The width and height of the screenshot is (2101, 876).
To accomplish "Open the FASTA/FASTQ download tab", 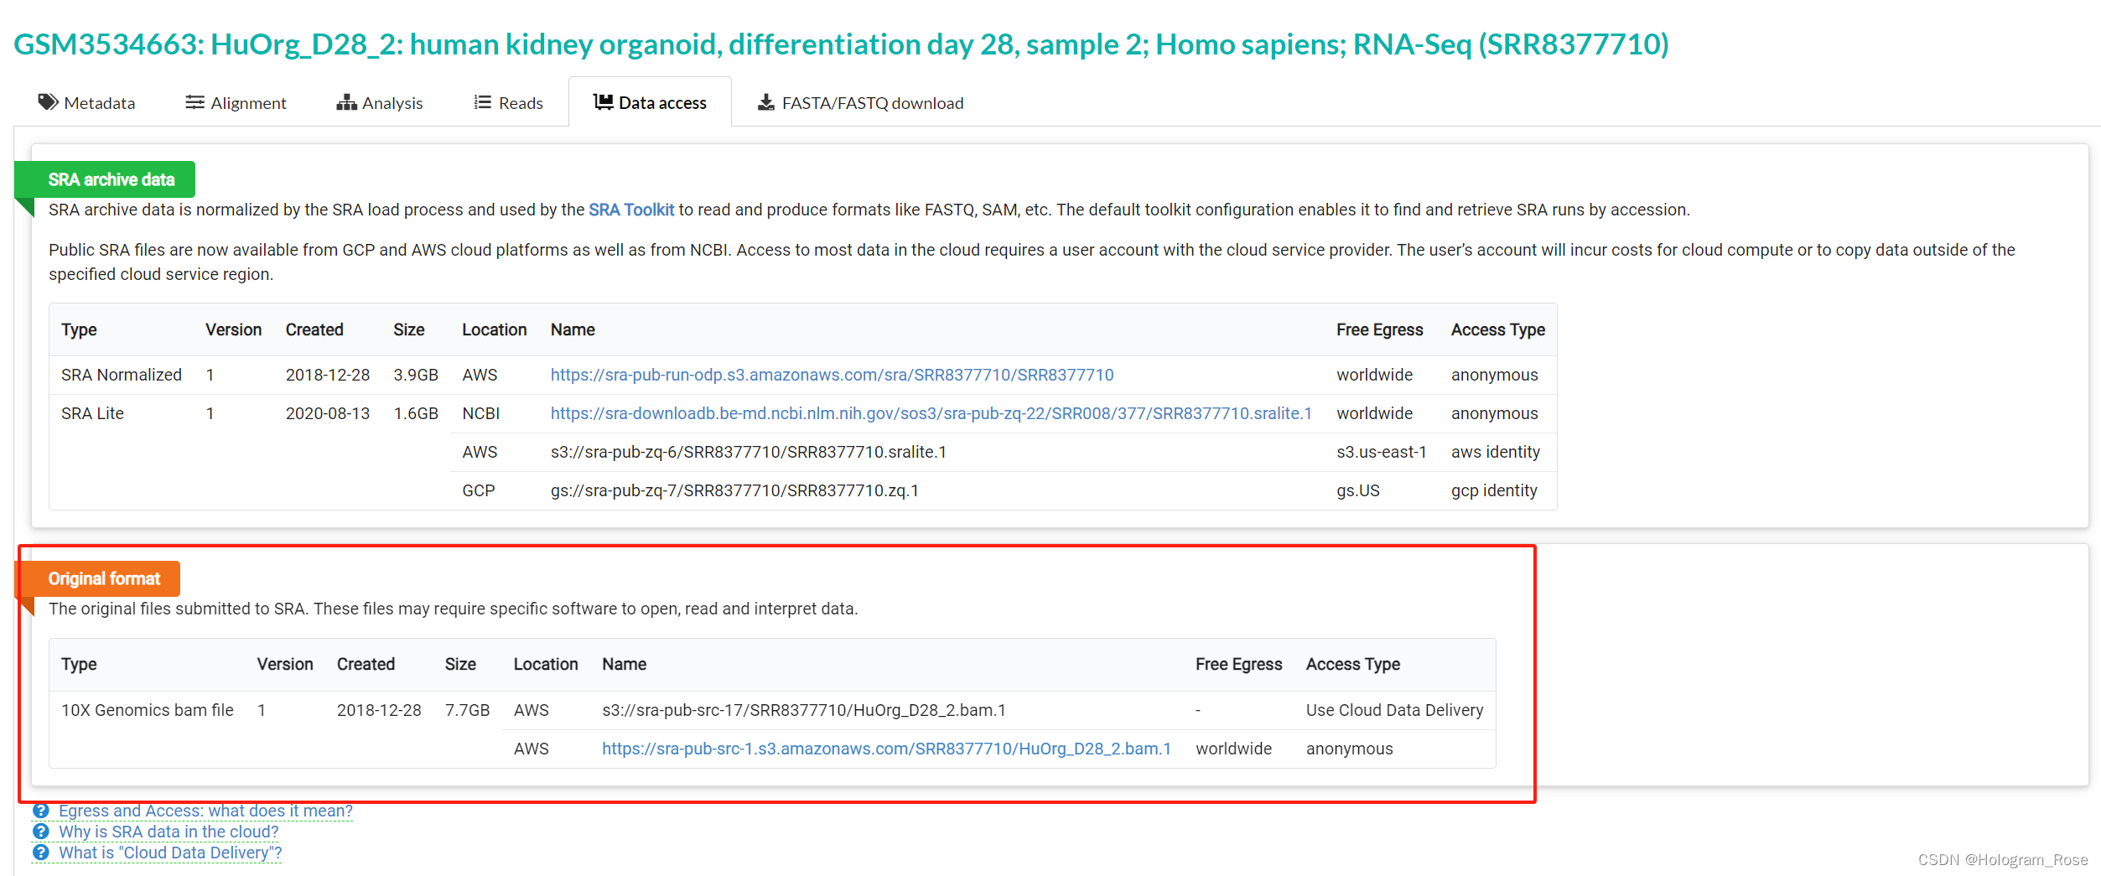I will click(860, 102).
